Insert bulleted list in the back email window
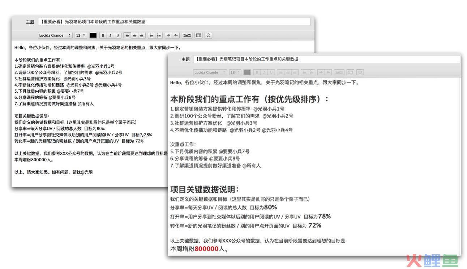The width and height of the screenshot is (467, 269). (x=151, y=35)
